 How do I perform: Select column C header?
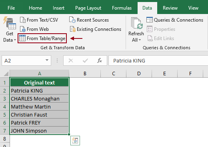[x=114, y=74]
